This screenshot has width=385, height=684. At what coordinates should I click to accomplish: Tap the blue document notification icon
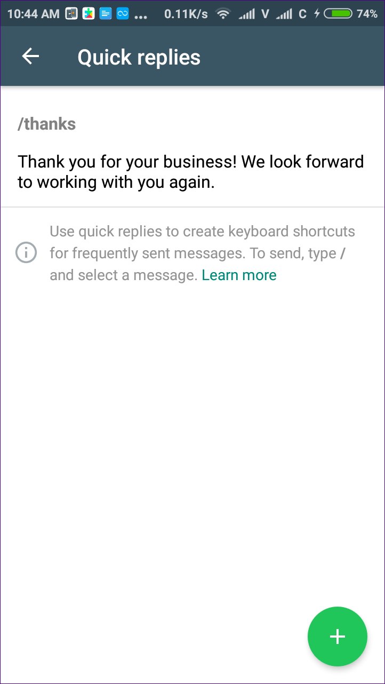(106, 14)
